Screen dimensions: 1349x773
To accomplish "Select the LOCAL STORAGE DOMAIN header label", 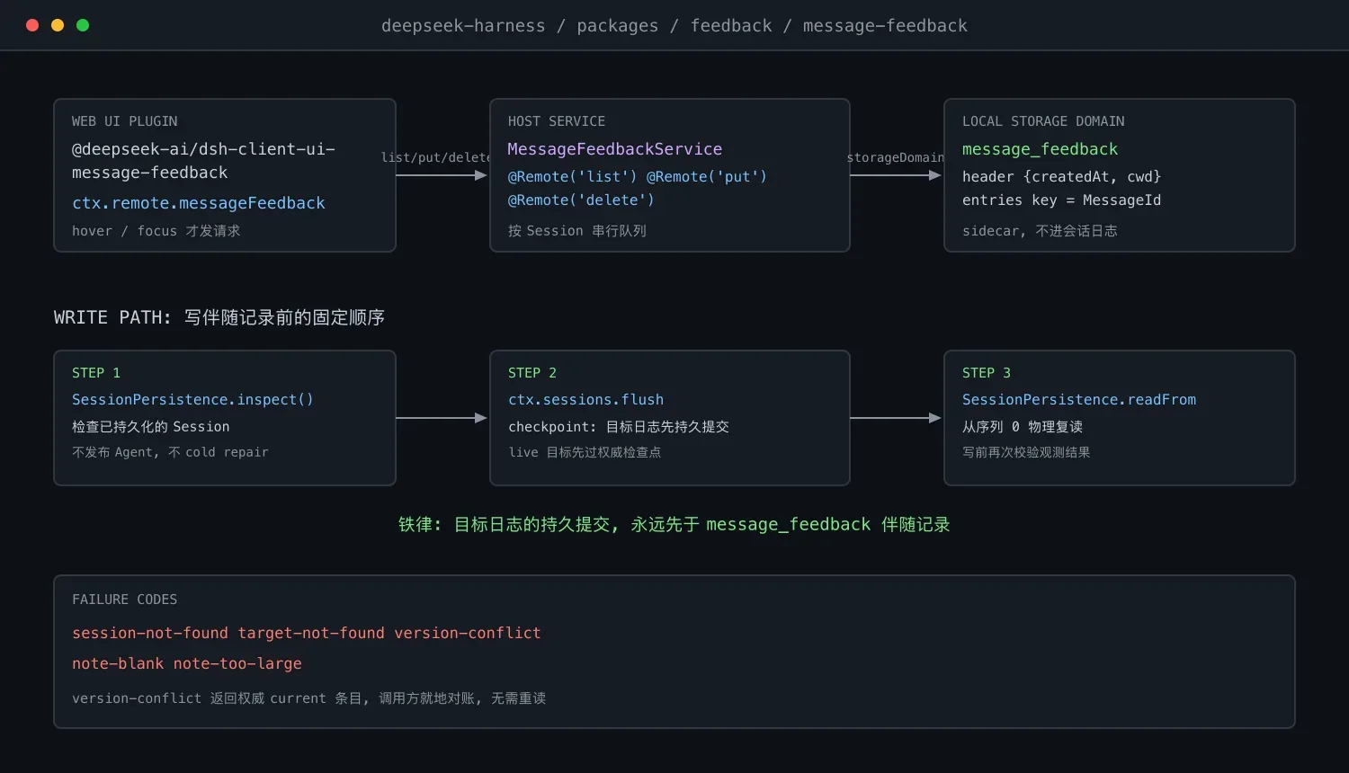I will tap(1043, 121).
